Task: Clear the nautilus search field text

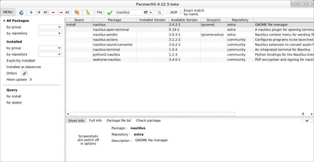Action: 146,12
